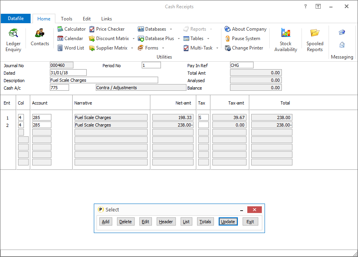Click Pause System
The height and width of the screenshot is (257, 358).
coord(242,39)
